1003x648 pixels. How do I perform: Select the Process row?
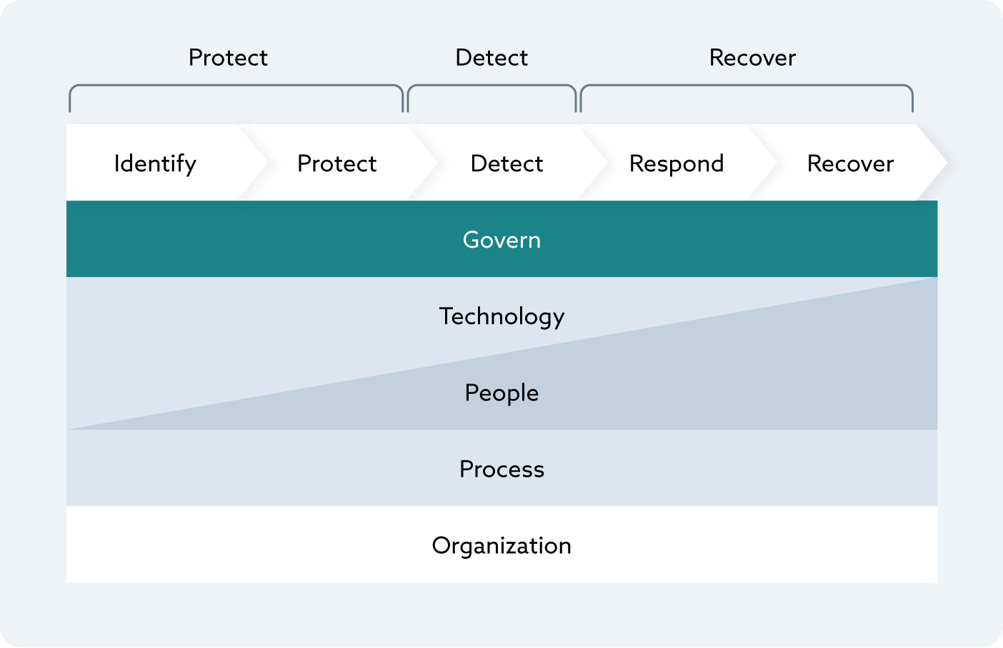point(501,469)
